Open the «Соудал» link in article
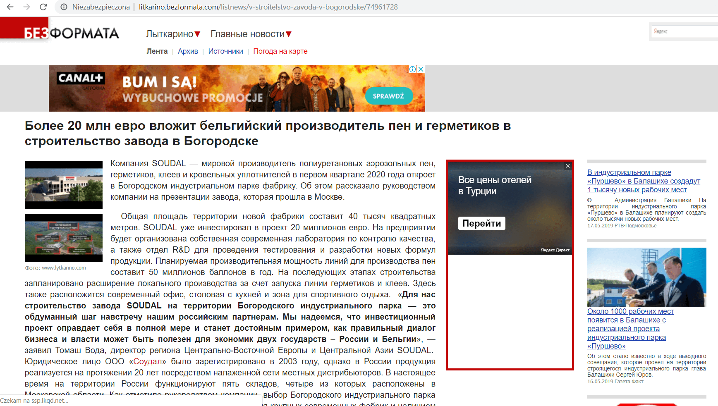This screenshot has width=718, height=406. (x=147, y=361)
